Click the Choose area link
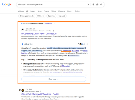 point(48,24)
